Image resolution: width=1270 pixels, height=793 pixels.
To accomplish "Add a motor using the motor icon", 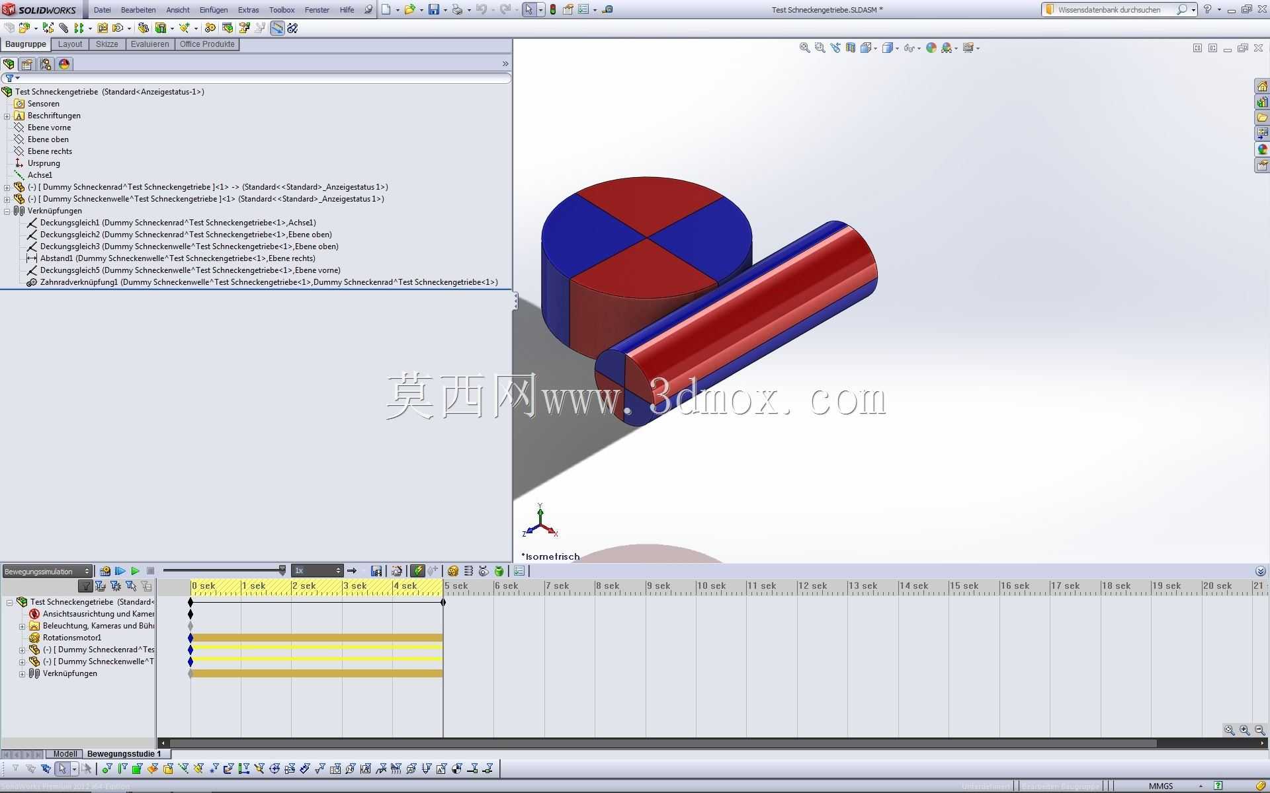I will [x=453, y=571].
